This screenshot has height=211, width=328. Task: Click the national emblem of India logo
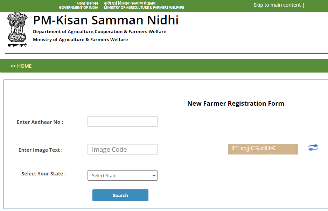pos(17,27)
